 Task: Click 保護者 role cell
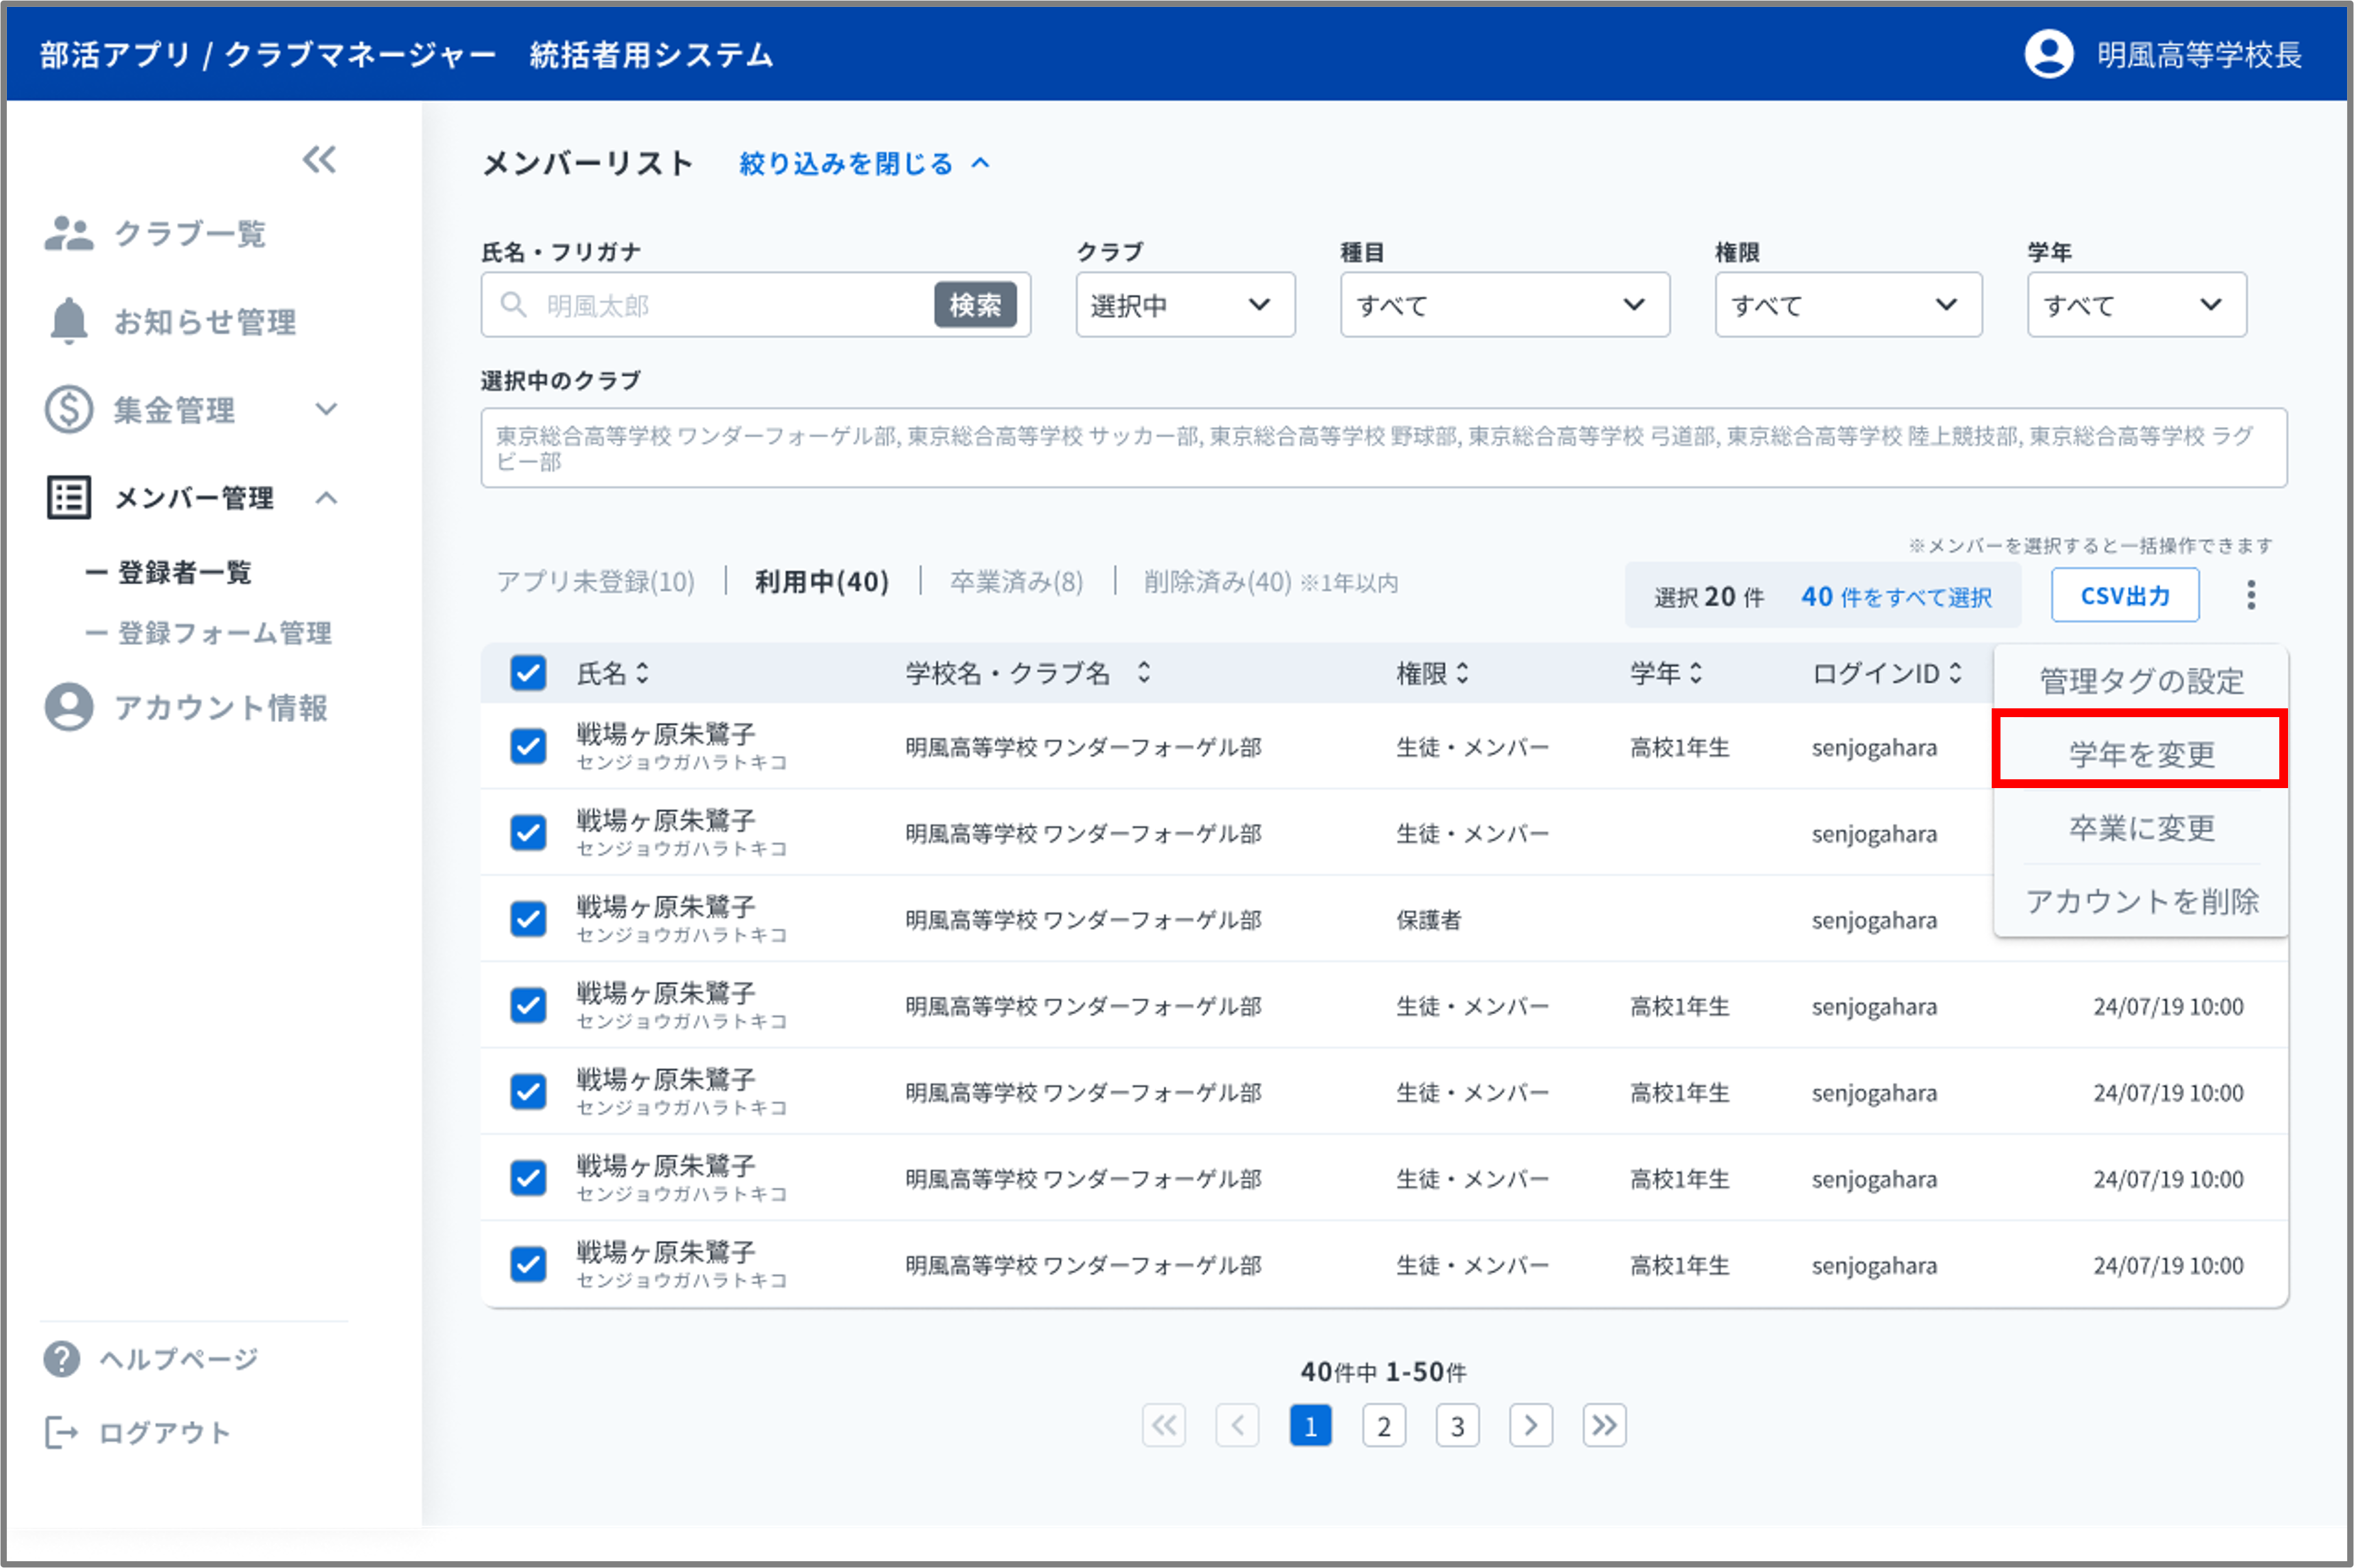[x=1428, y=919]
